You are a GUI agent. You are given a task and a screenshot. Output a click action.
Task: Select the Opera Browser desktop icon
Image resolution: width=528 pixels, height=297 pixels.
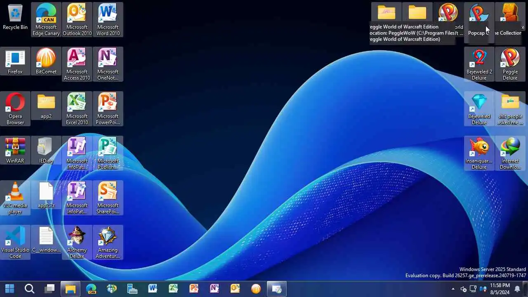click(x=15, y=108)
